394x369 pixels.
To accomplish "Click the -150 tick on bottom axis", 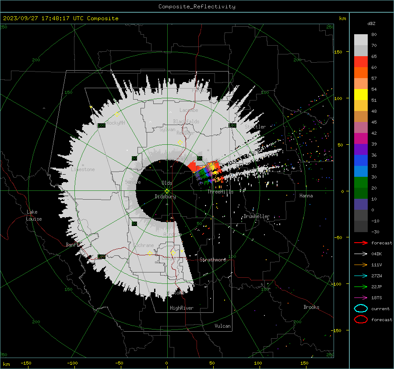I will 26,363.
